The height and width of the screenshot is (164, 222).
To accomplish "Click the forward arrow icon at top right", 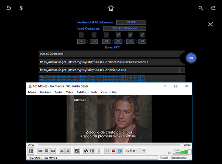I will (213, 8).
